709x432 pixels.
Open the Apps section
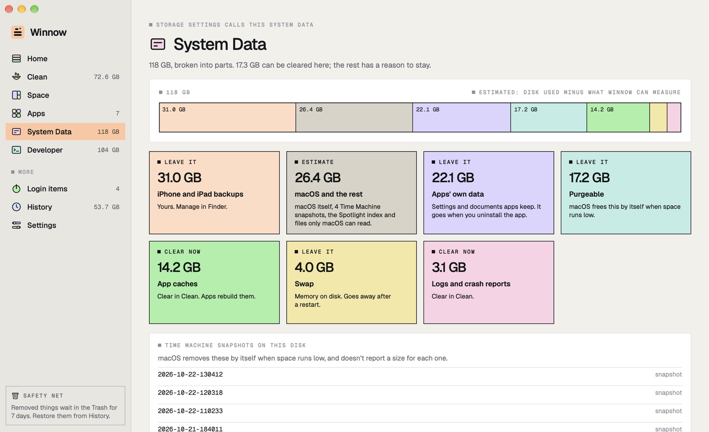click(66, 113)
